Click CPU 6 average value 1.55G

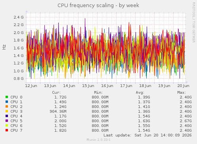point(144,126)
